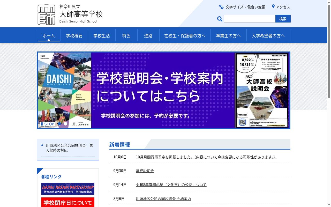Stop the banner slideshow with STOP
The height and width of the screenshot is (207, 331).
(x=47, y=124)
